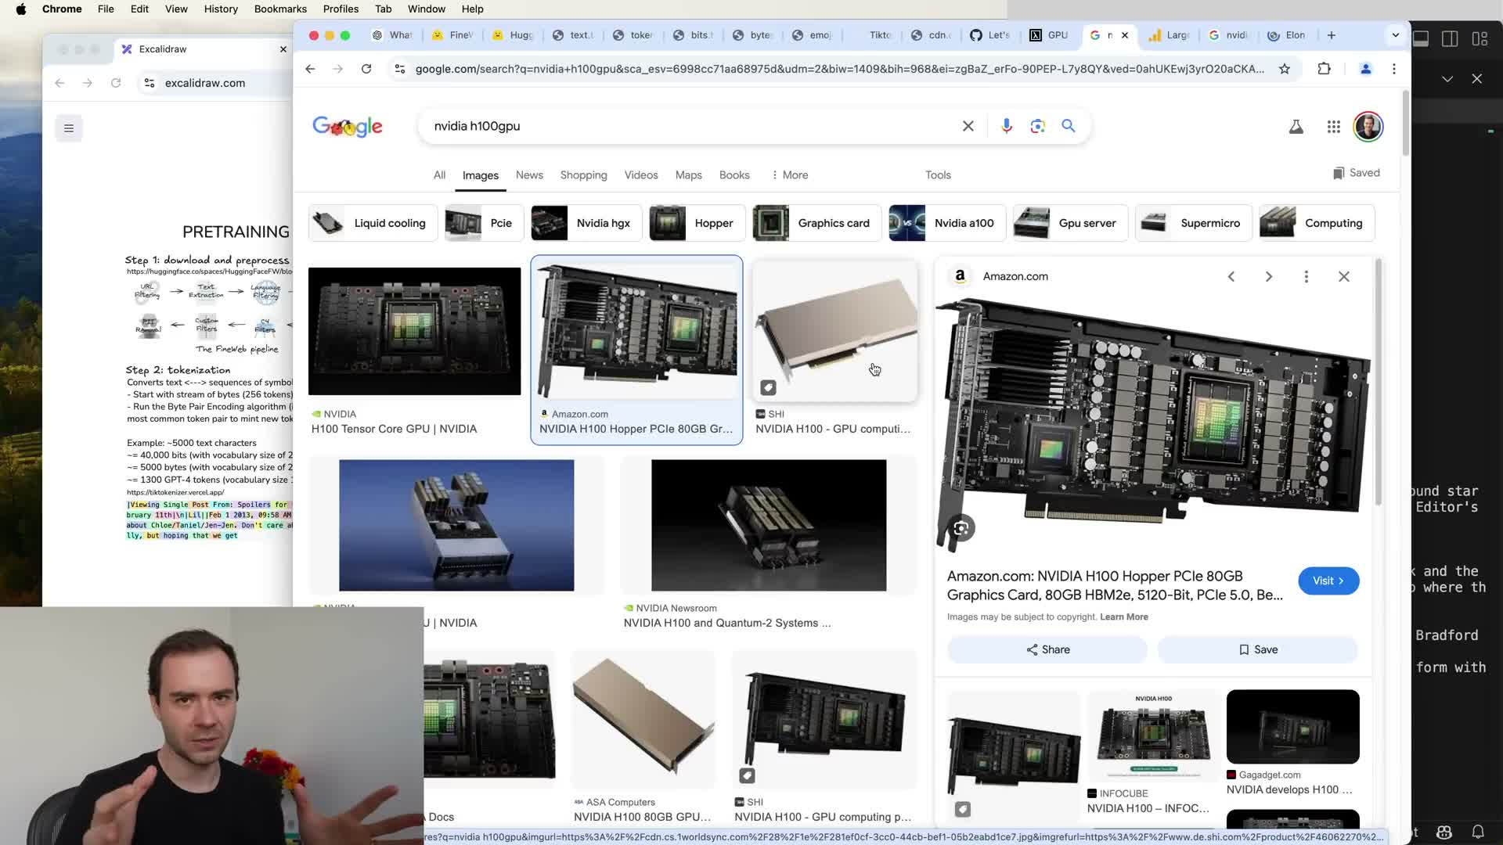Open Excalidraw hamburger menu
Screen dimensions: 1503x845
click(69, 128)
